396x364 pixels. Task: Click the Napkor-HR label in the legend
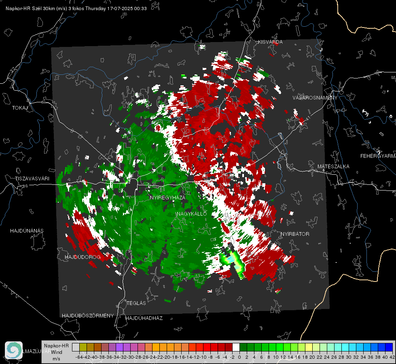[x=56, y=346]
